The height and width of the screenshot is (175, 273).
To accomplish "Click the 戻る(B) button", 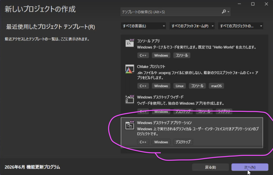I will [x=210, y=167].
